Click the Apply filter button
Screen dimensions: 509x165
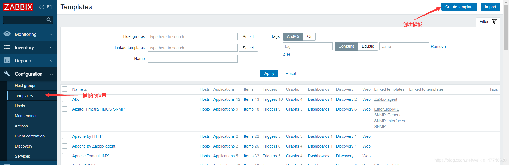[269, 74]
